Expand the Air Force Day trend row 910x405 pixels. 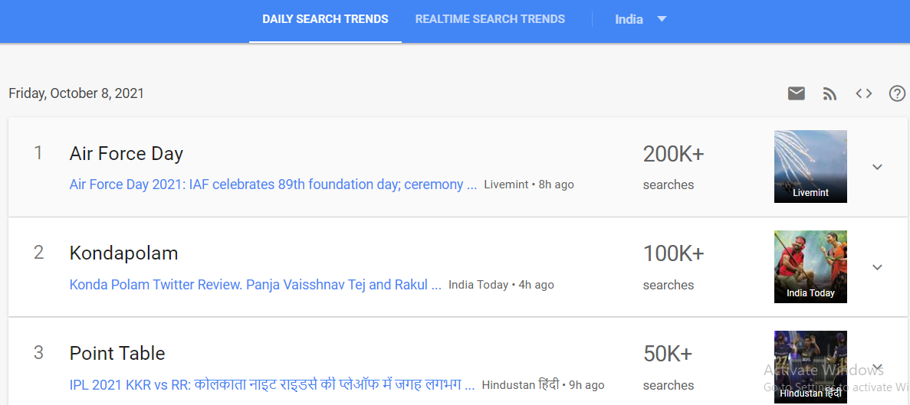point(878,167)
